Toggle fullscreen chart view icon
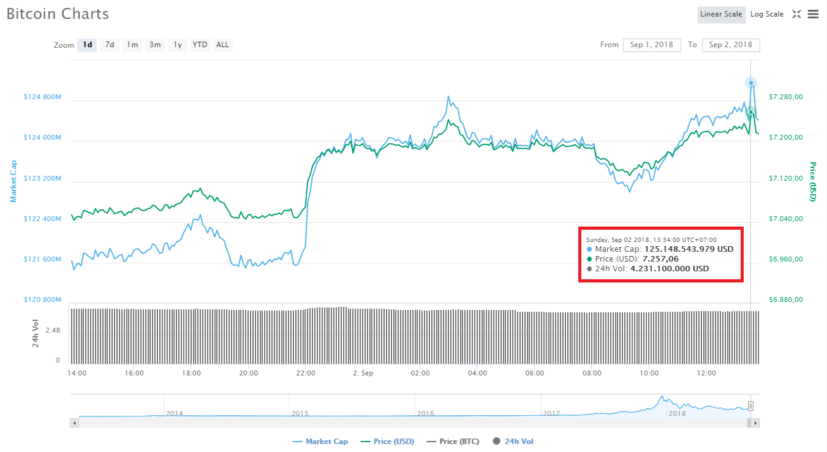This screenshot has height=452, width=827. click(796, 14)
